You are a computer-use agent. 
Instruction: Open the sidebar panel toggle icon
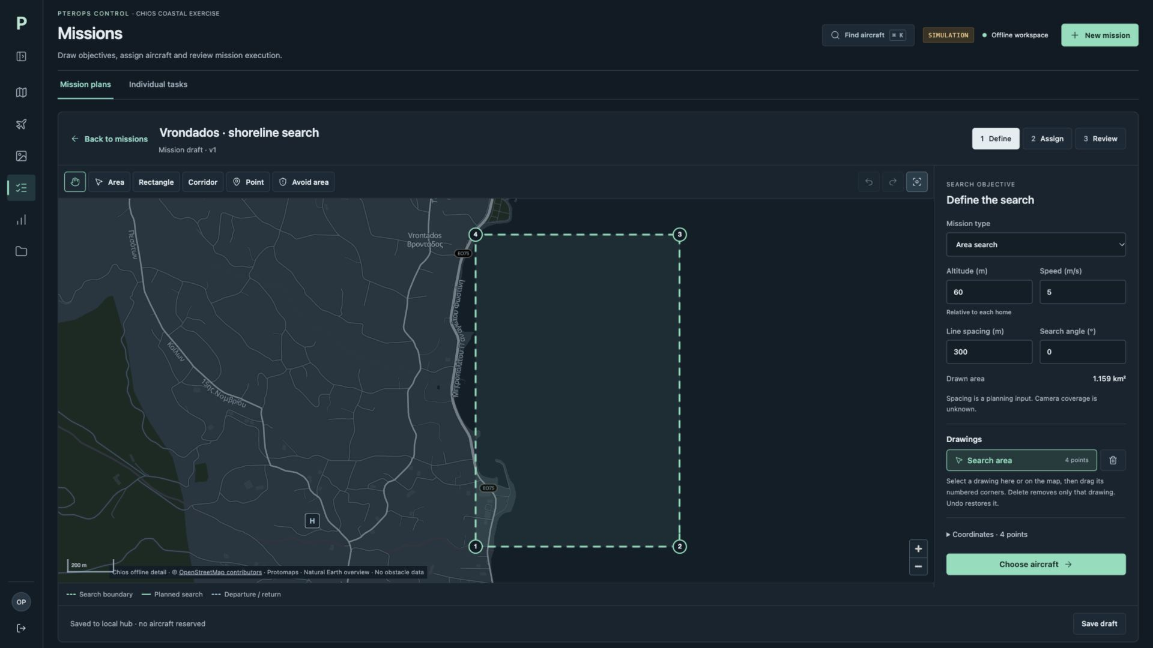tap(21, 56)
